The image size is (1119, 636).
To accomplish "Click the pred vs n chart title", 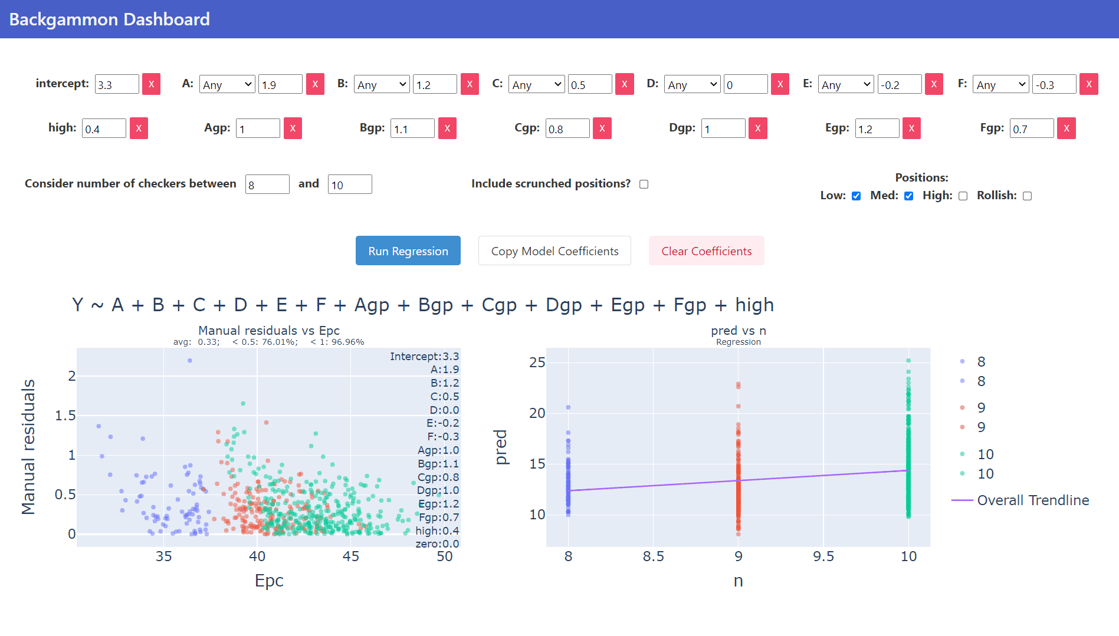I will (x=739, y=331).
